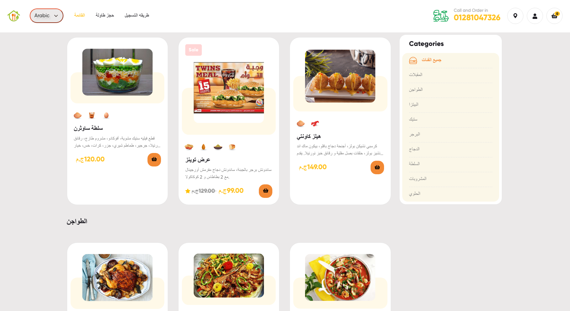Click the delivery scooter icon
The width and height of the screenshot is (570, 311).
441,16
